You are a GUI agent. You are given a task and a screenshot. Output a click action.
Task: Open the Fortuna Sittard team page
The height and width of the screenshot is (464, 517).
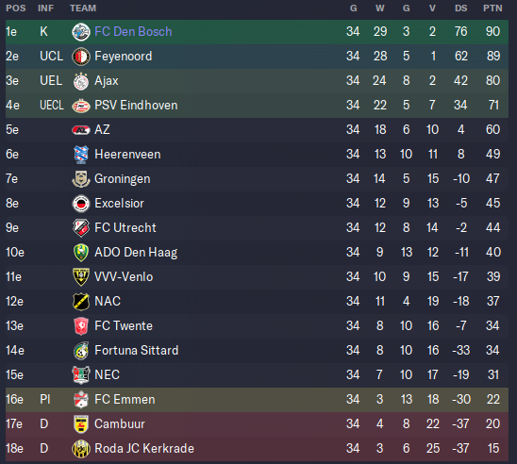click(137, 350)
